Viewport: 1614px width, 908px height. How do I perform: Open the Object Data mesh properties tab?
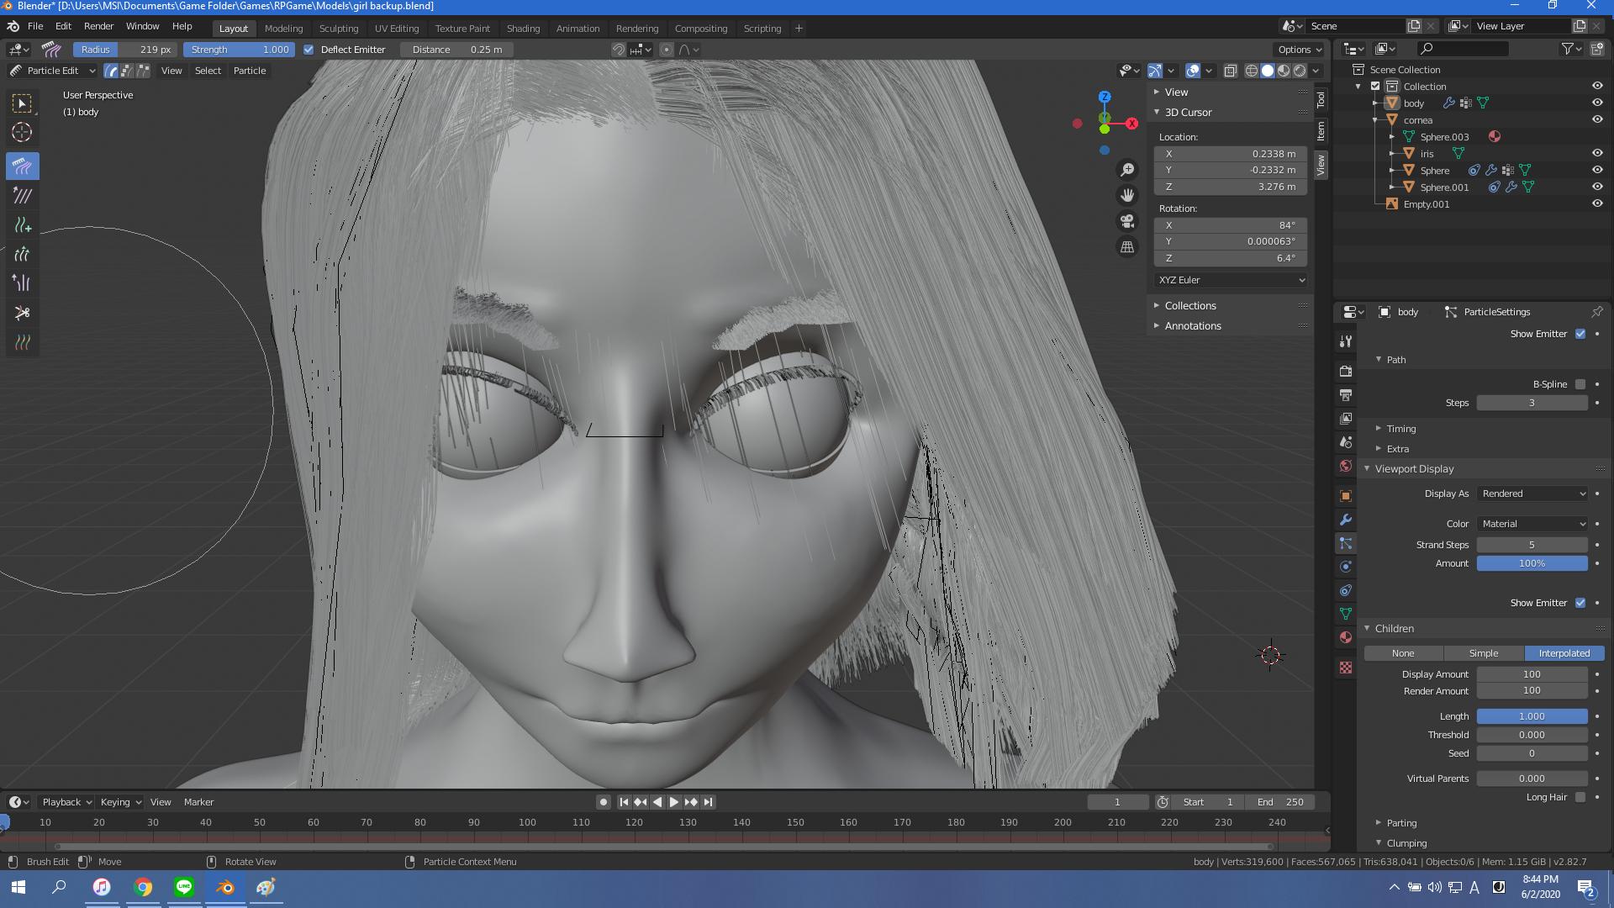(1346, 614)
